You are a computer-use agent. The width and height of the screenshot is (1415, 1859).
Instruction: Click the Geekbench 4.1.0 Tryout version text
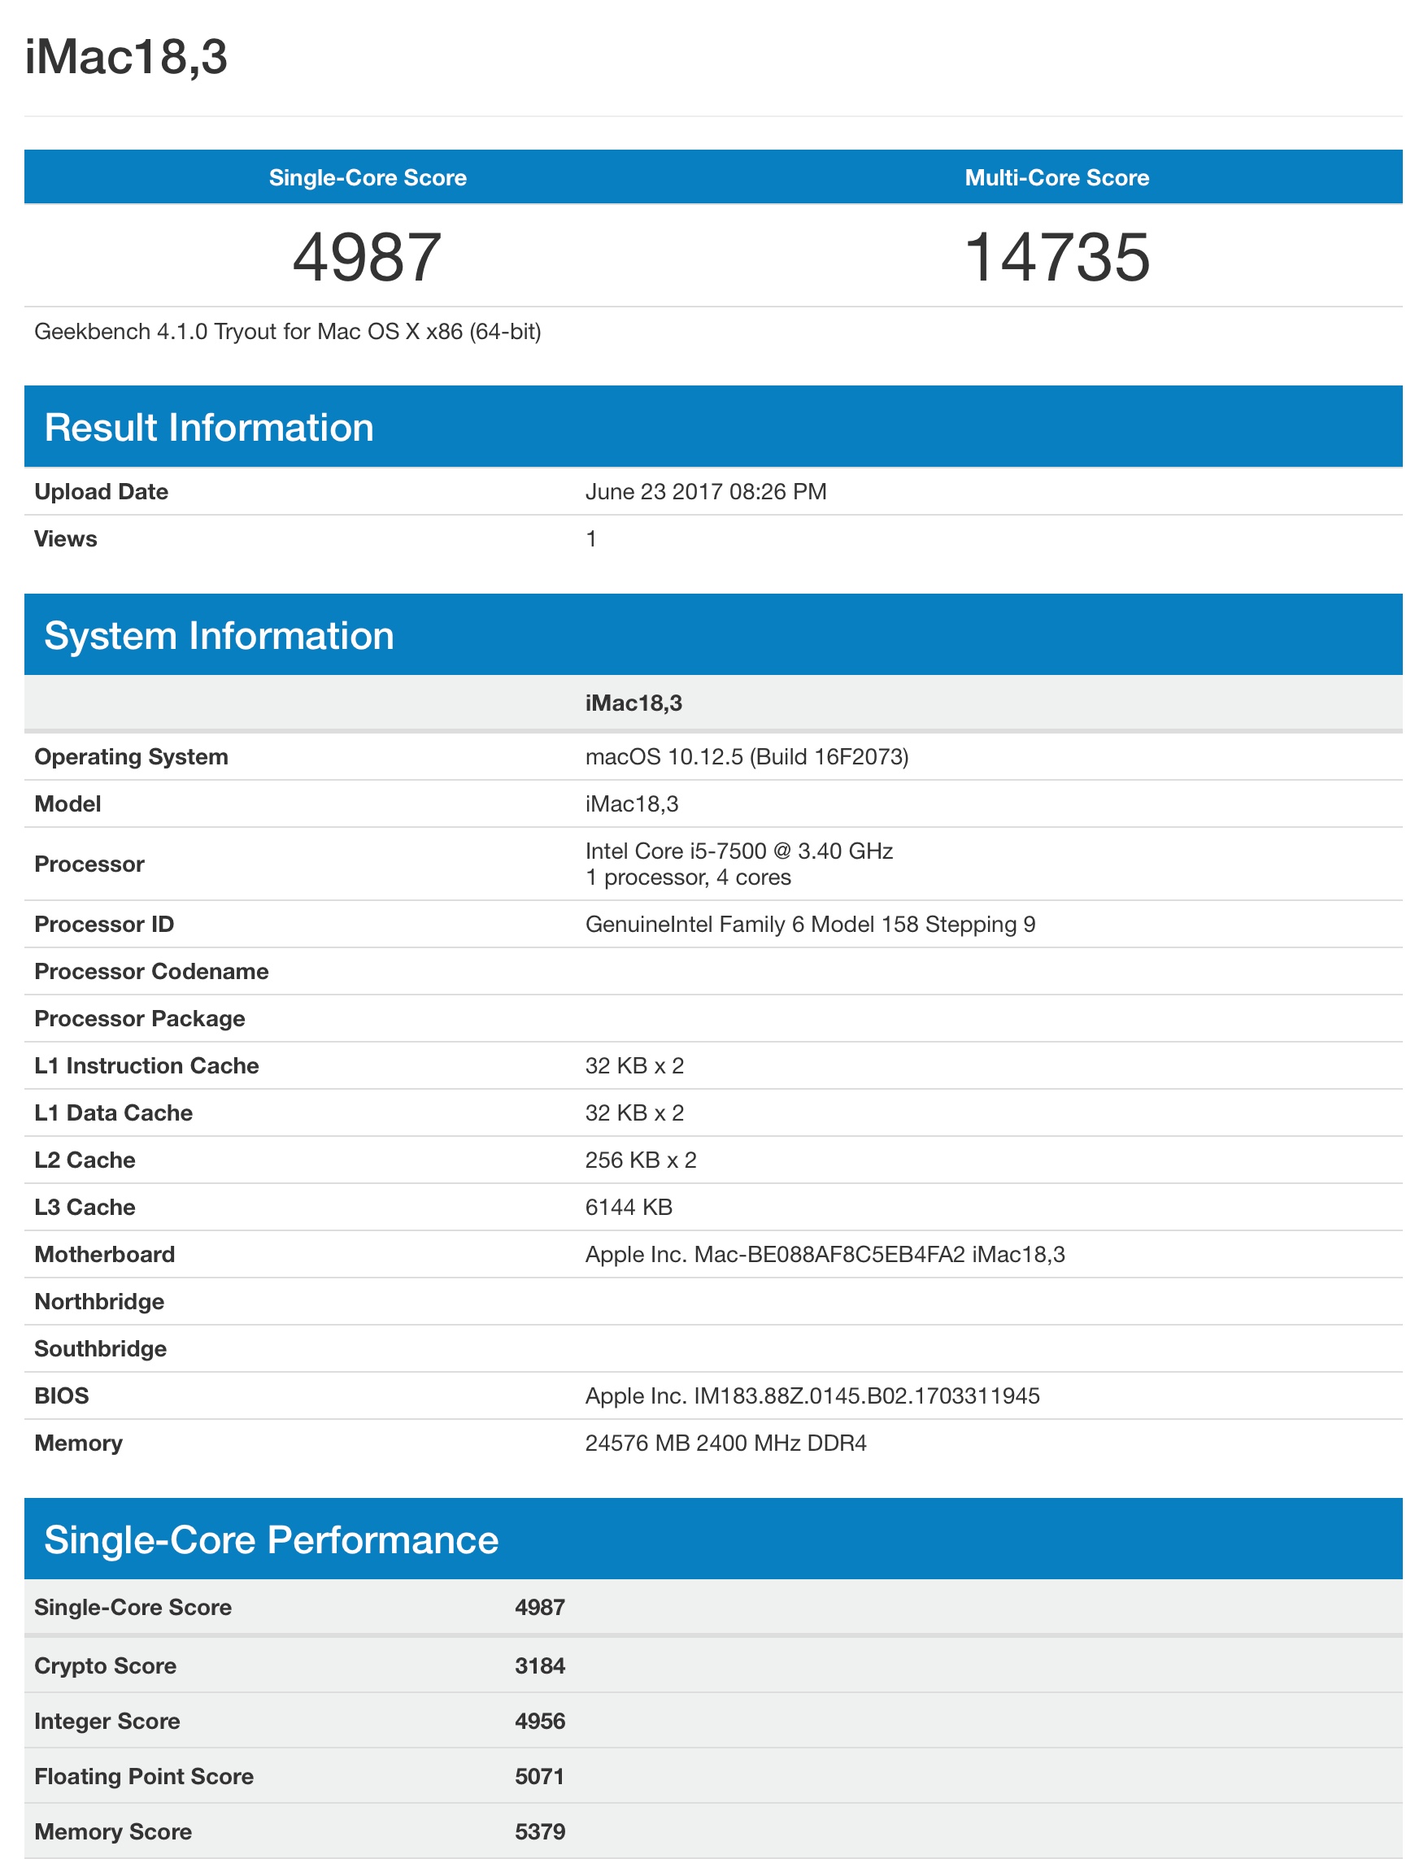[287, 332]
